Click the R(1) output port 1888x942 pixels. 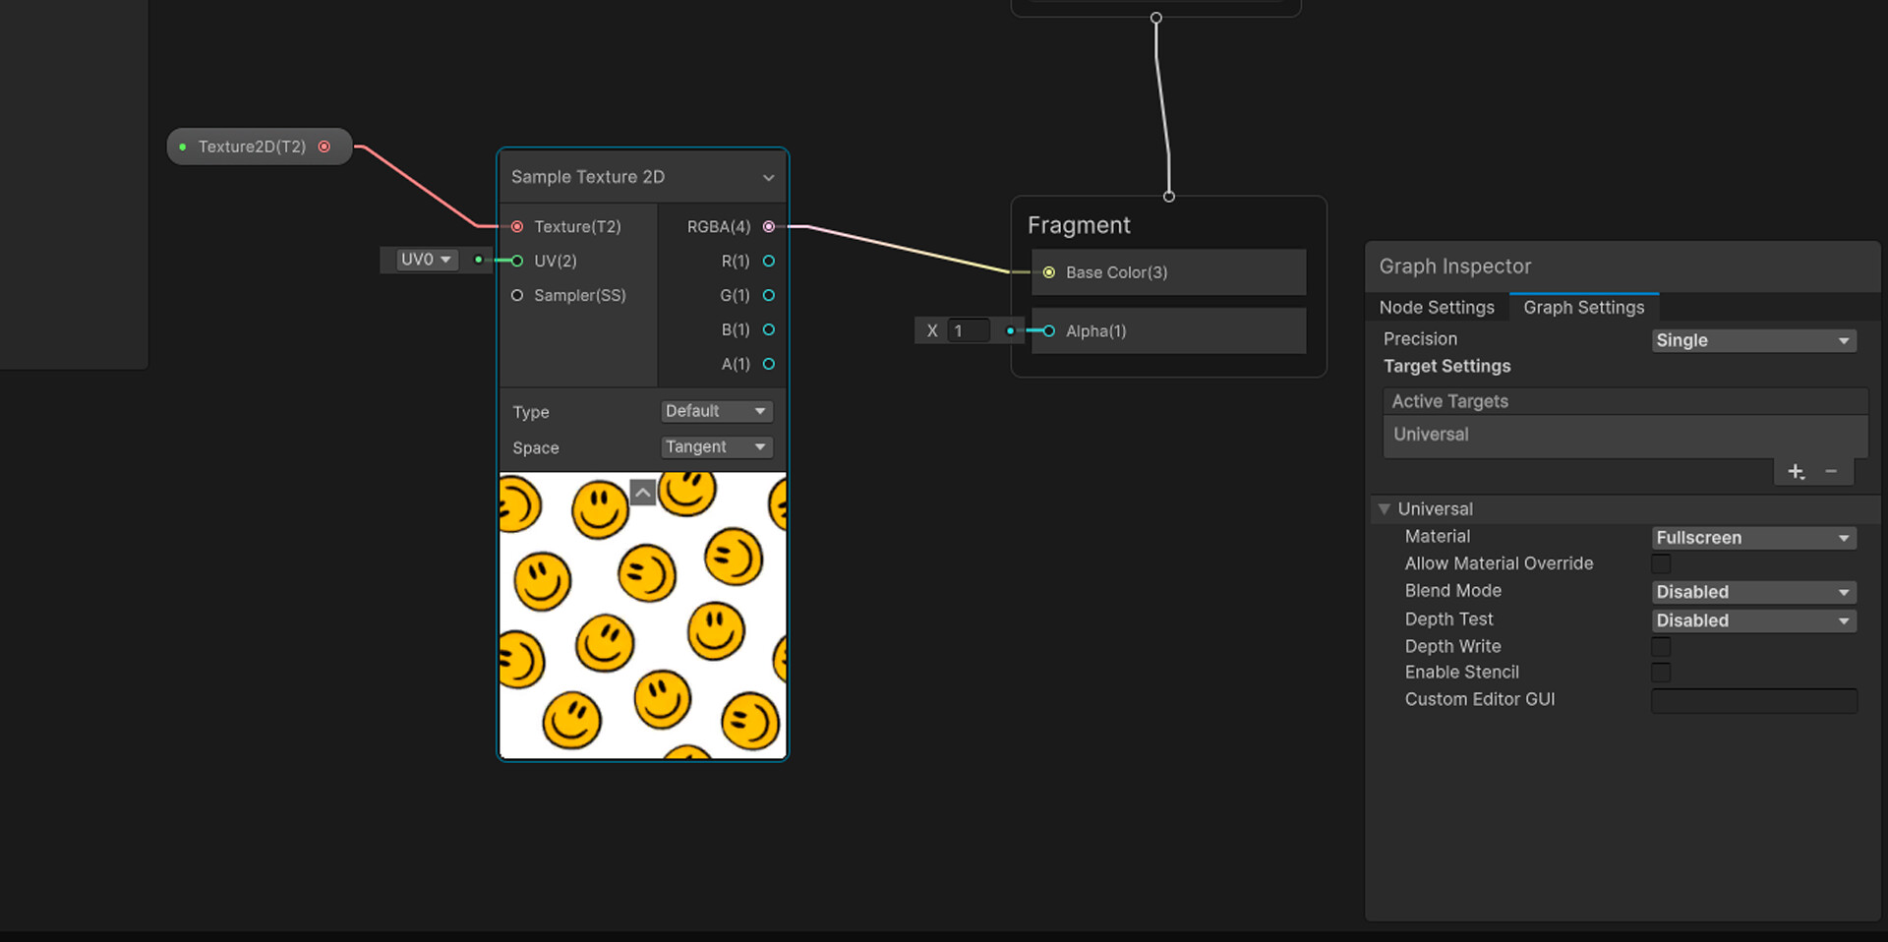768,261
